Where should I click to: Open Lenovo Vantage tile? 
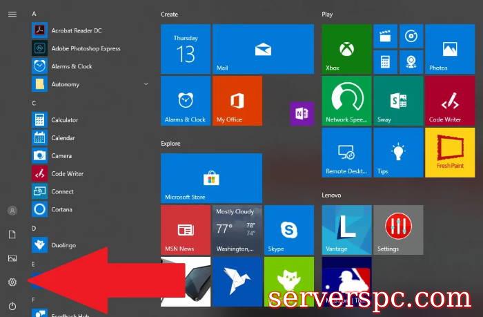[346, 229]
